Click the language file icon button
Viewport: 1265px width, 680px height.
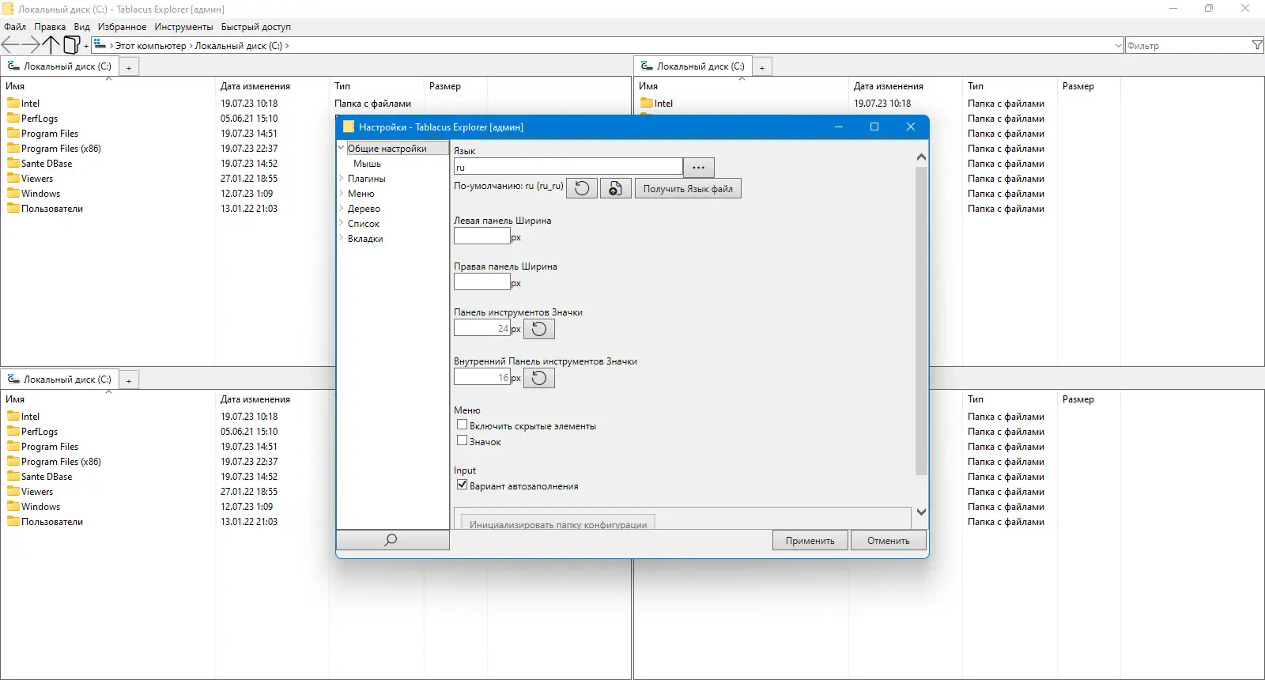coord(615,188)
